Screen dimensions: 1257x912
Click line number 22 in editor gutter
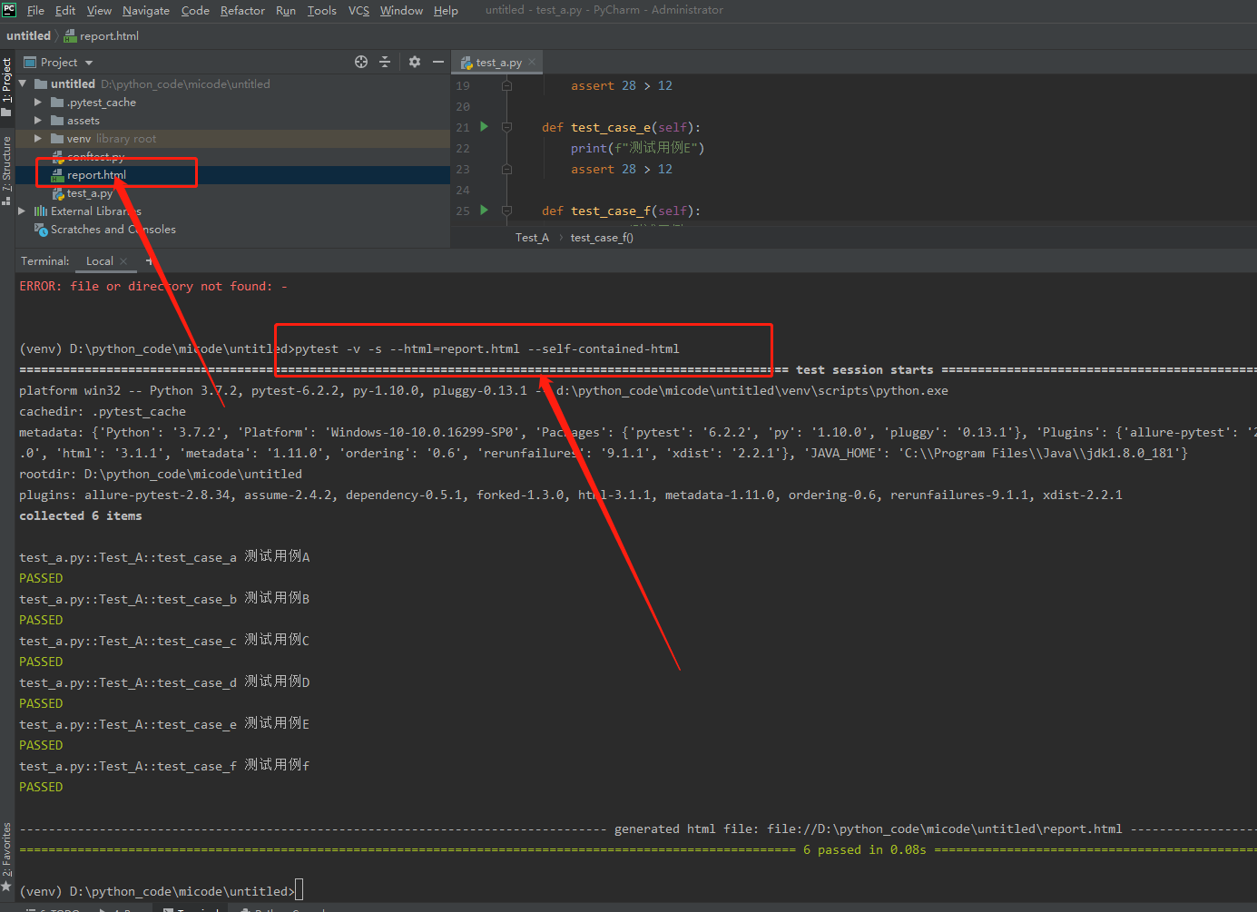pyautogui.click(x=463, y=148)
